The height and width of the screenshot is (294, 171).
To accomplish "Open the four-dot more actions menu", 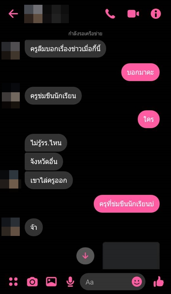I will (x=13, y=282).
